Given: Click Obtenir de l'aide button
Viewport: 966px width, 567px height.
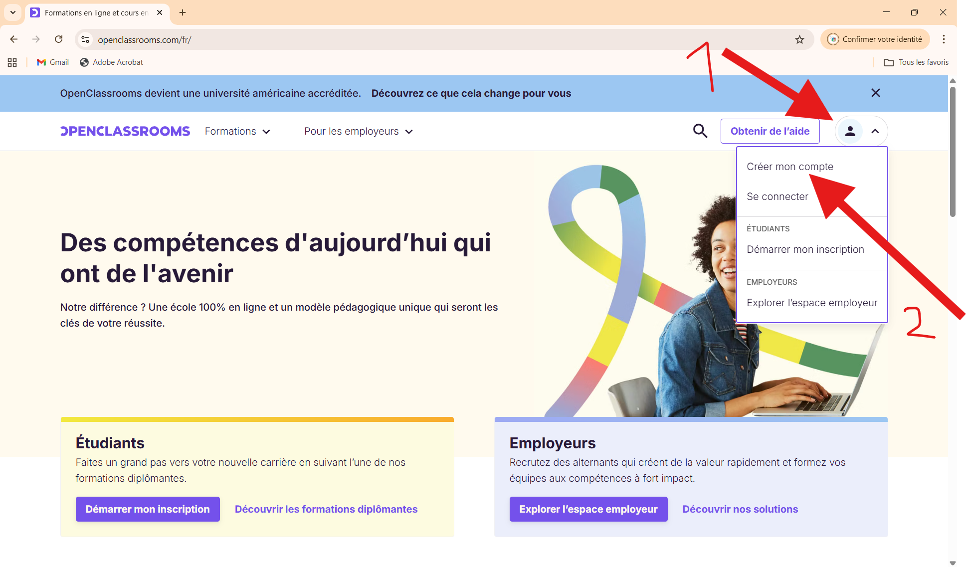Looking at the screenshot, I should coord(770,131).
